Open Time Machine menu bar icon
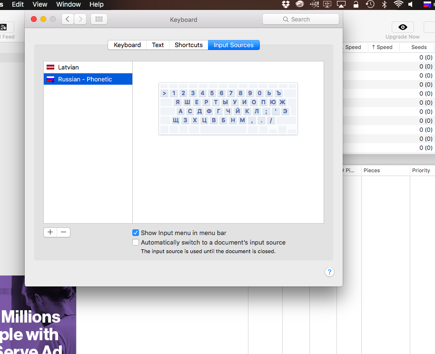Viewport: 435px width, 354px height. click(370, 4)
